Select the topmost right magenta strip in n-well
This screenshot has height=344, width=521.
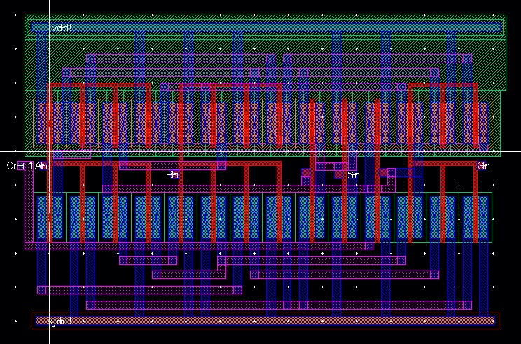(x=377, y=58)
